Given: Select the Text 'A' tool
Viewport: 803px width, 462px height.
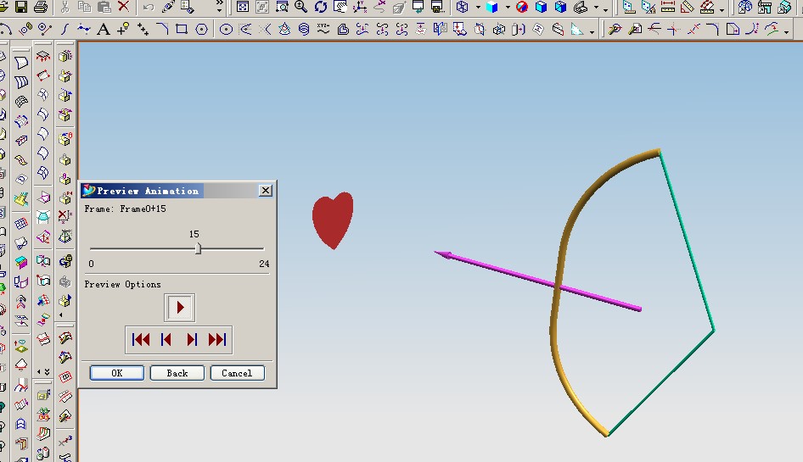Looking at the screenshot, I should (x=104, y=29).
